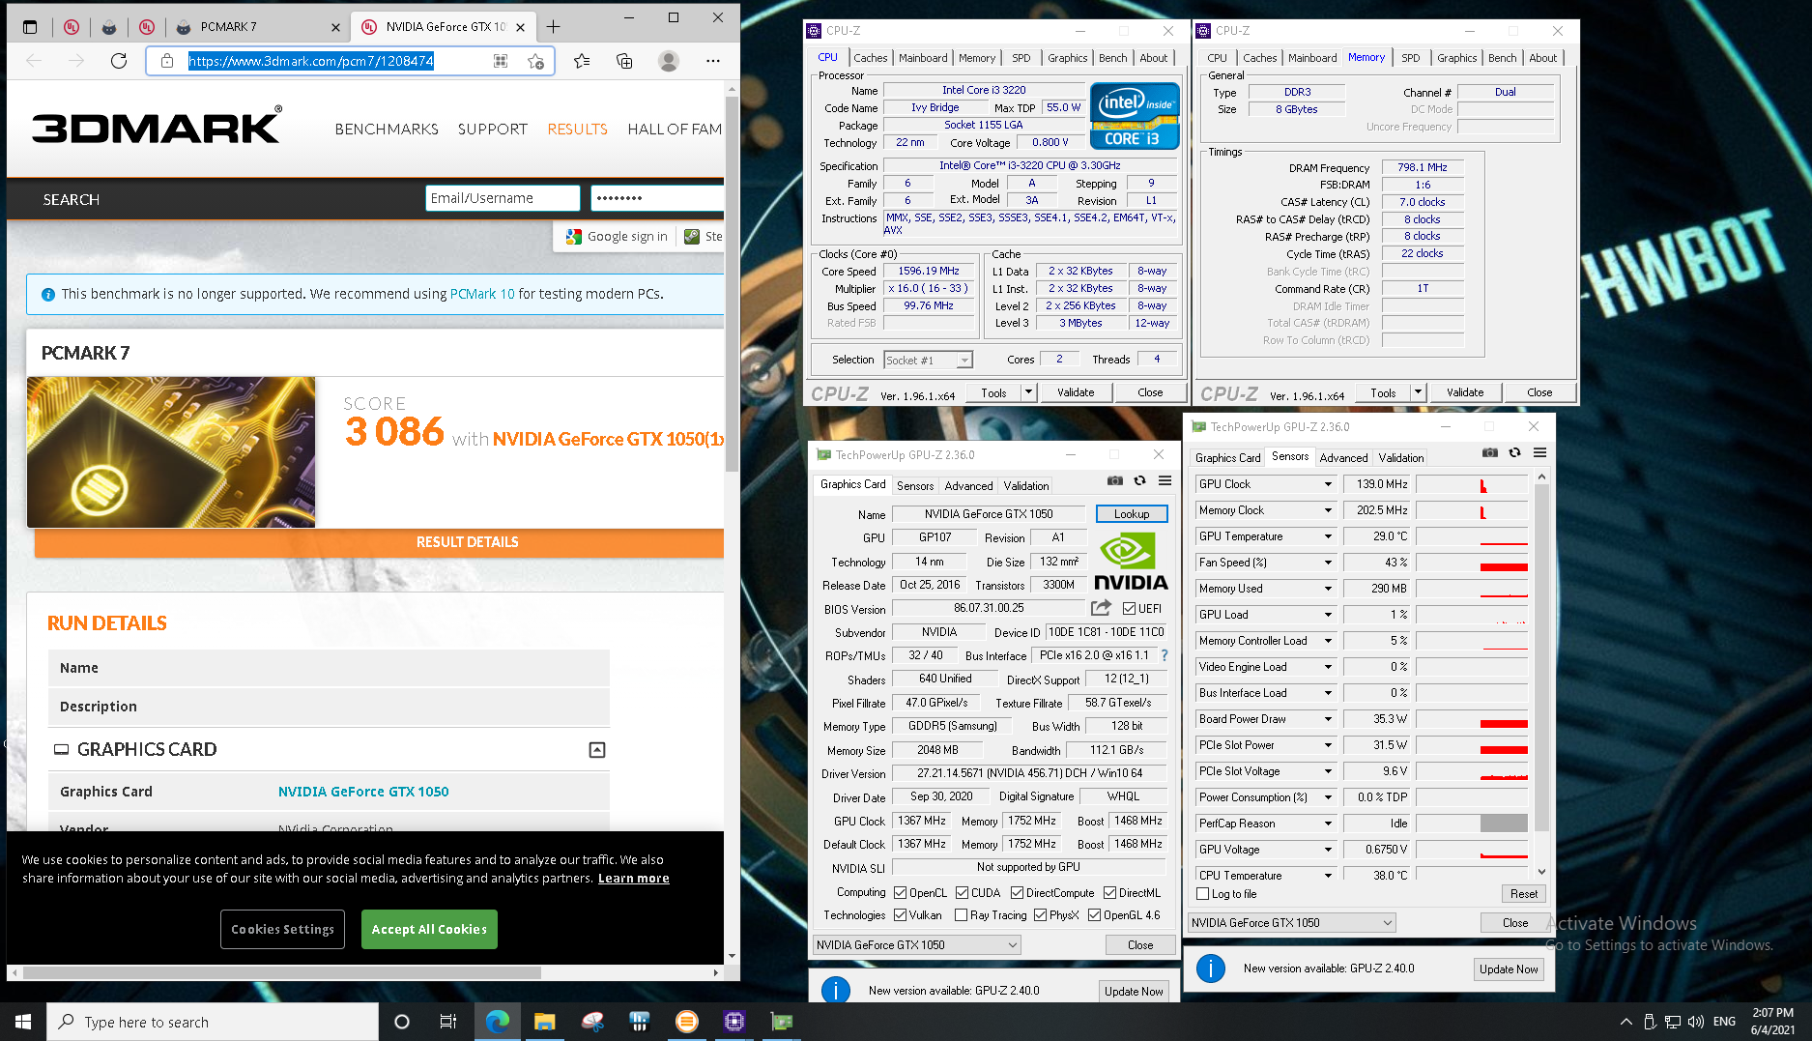Open File Explorer from taskbar
This screenshot has width=1812, height=1041.
[544, 1022]
